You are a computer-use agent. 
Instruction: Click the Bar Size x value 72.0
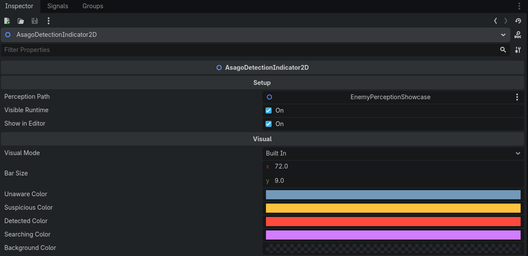tap(393, 166)
